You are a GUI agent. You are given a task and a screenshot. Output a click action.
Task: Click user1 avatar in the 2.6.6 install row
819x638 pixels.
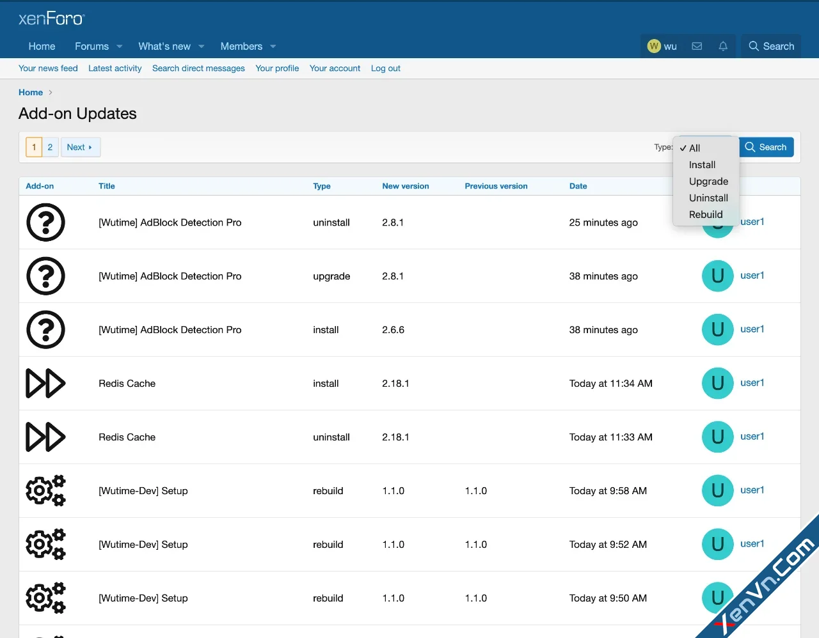[718, 330]
